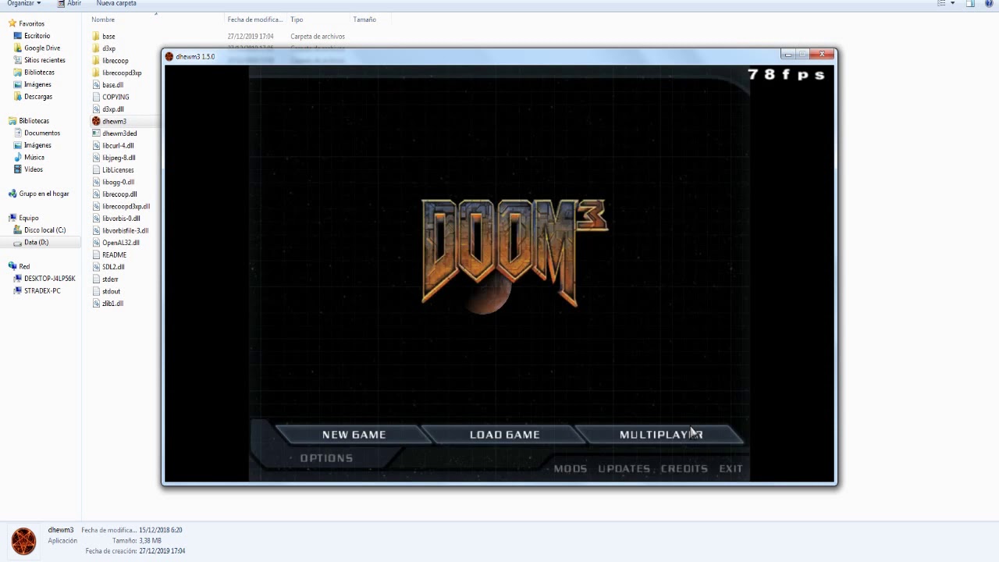Screen dimensions: 999x562
Task: Select the COPYING file icon
Action: coord(96,97)
